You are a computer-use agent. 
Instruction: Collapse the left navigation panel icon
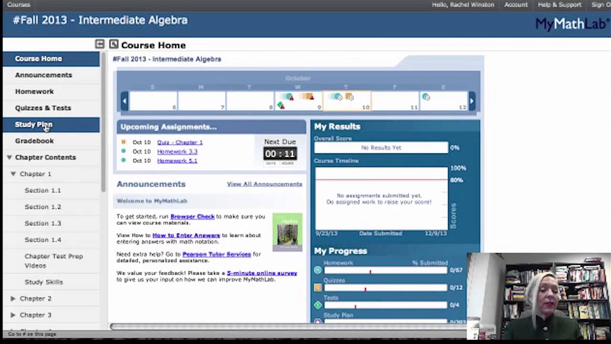[99, 44]
